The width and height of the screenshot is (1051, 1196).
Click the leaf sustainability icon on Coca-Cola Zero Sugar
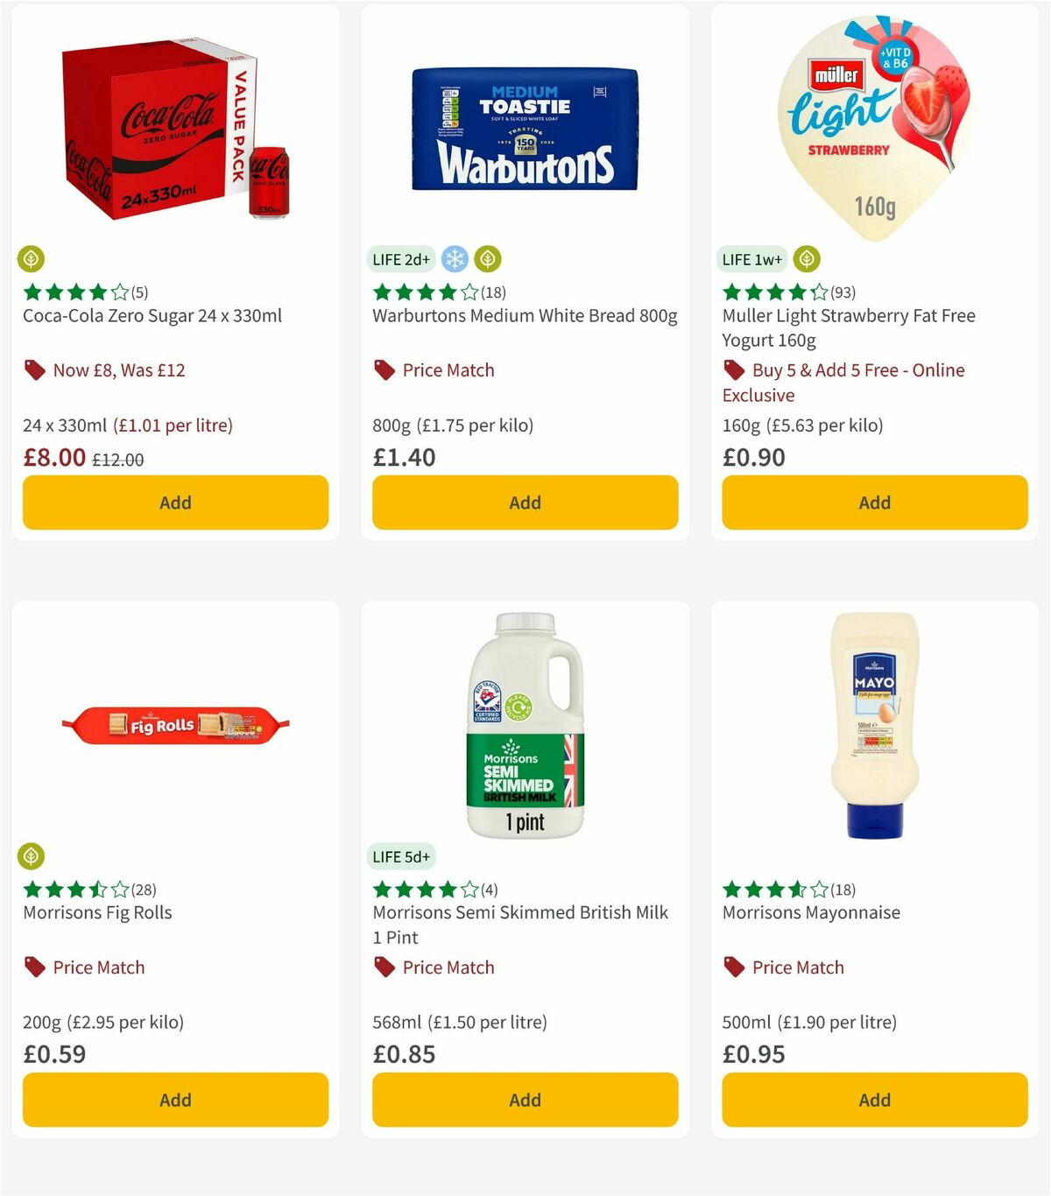32,259
